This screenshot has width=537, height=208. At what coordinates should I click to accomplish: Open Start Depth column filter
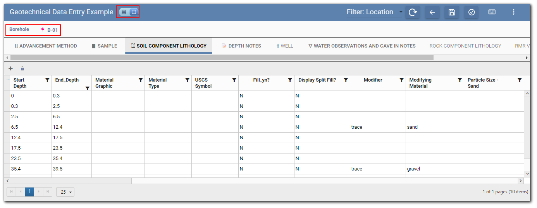[47, 80]
